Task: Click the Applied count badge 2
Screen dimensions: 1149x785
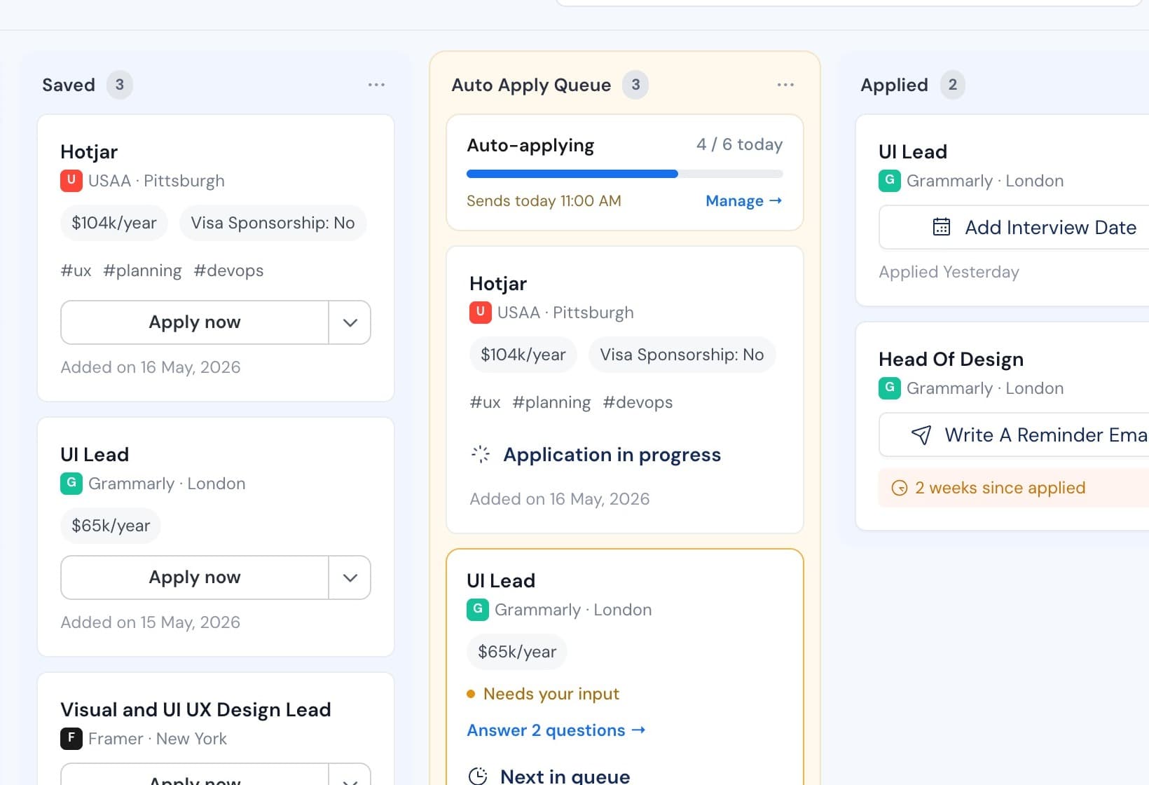Action: pyautogui.click(x=953, y=85)
